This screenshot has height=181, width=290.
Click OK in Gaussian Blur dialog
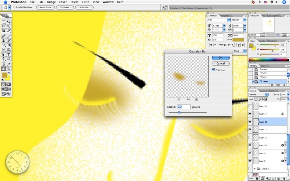tap(220, 58)
